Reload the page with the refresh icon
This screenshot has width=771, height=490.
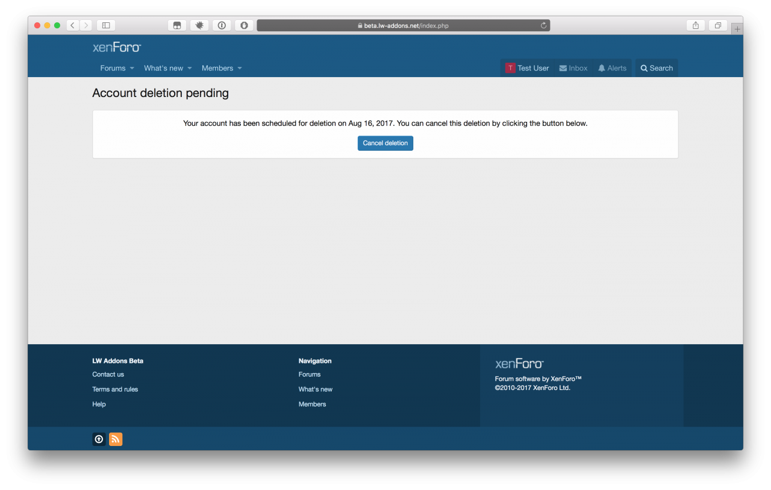point(543,26)
